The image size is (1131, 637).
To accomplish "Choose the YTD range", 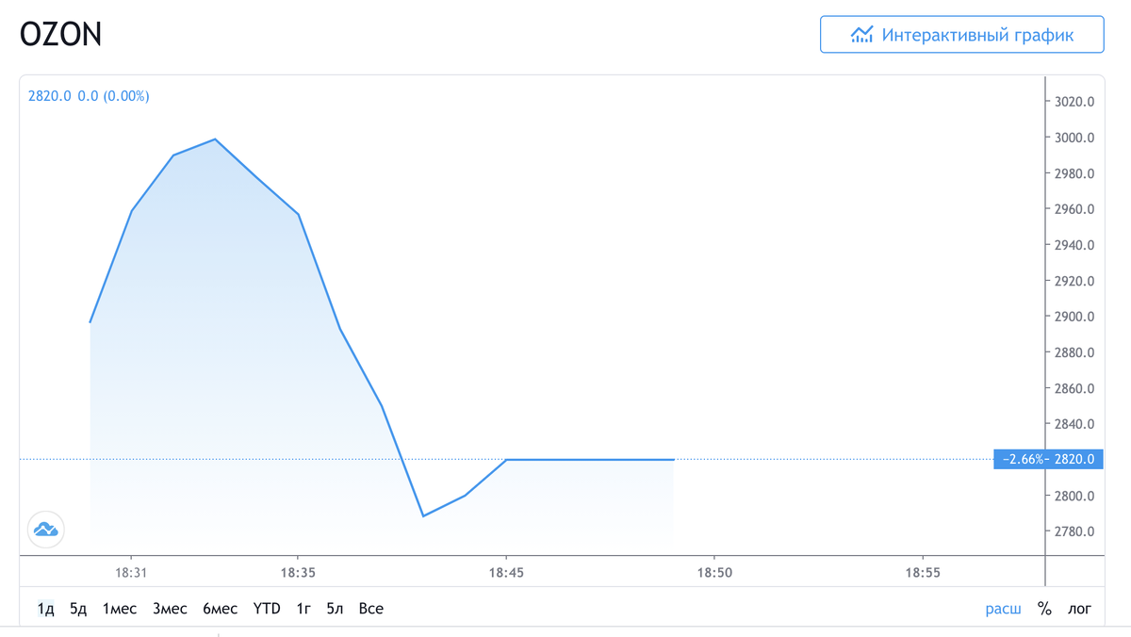I will pyautogui.click(x=267, y=609).
